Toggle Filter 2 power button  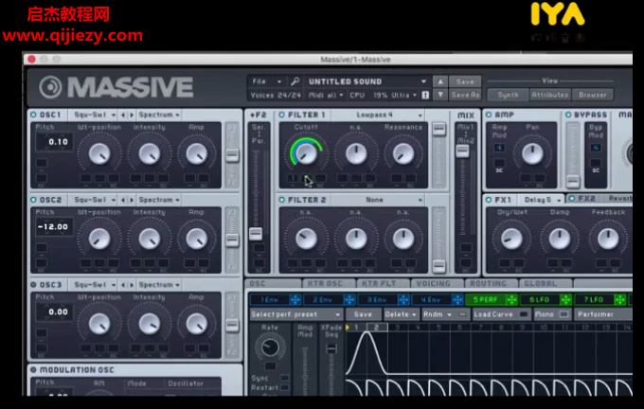282,200
